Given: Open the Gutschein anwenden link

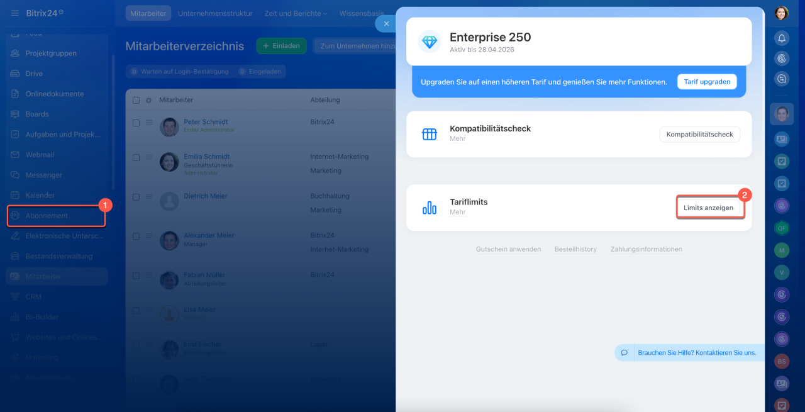Looking at the screenshot, I should (x=508, y=249).
